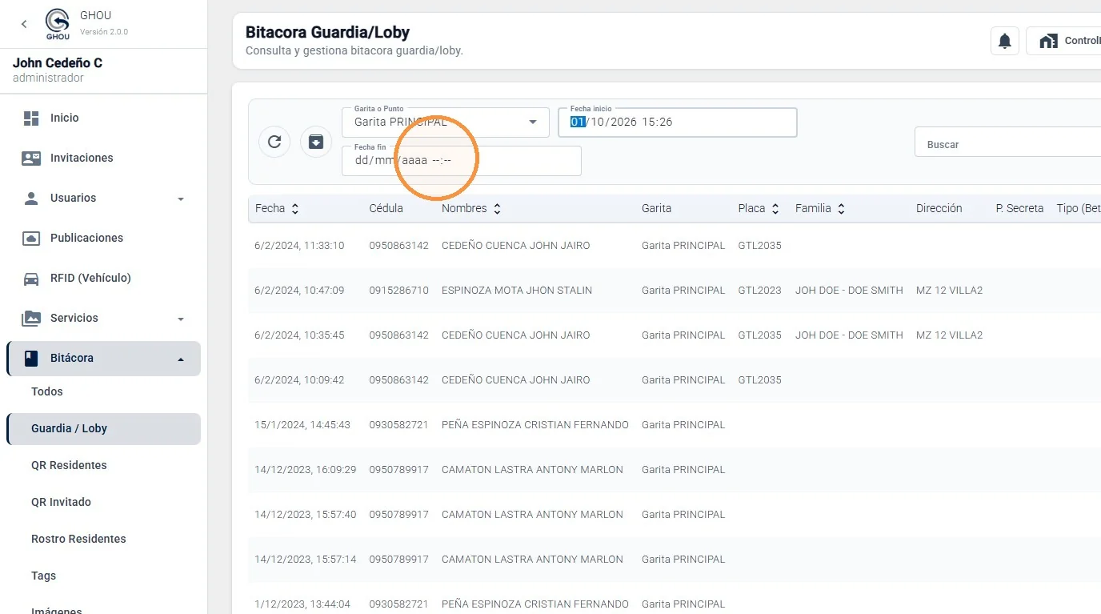Click the Publicaciones cloud icon

coord(31,238)
